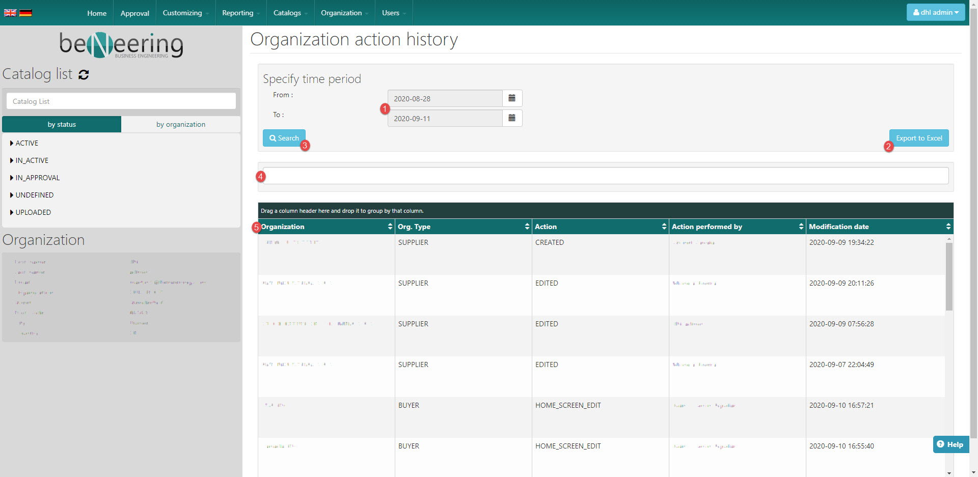Expand the UPLOADED catalog status node

point(12,213)
